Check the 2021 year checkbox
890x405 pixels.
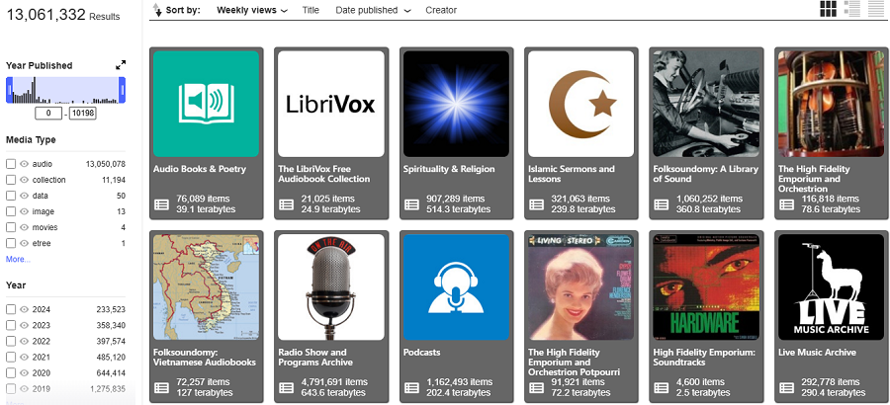coord(11,357)
